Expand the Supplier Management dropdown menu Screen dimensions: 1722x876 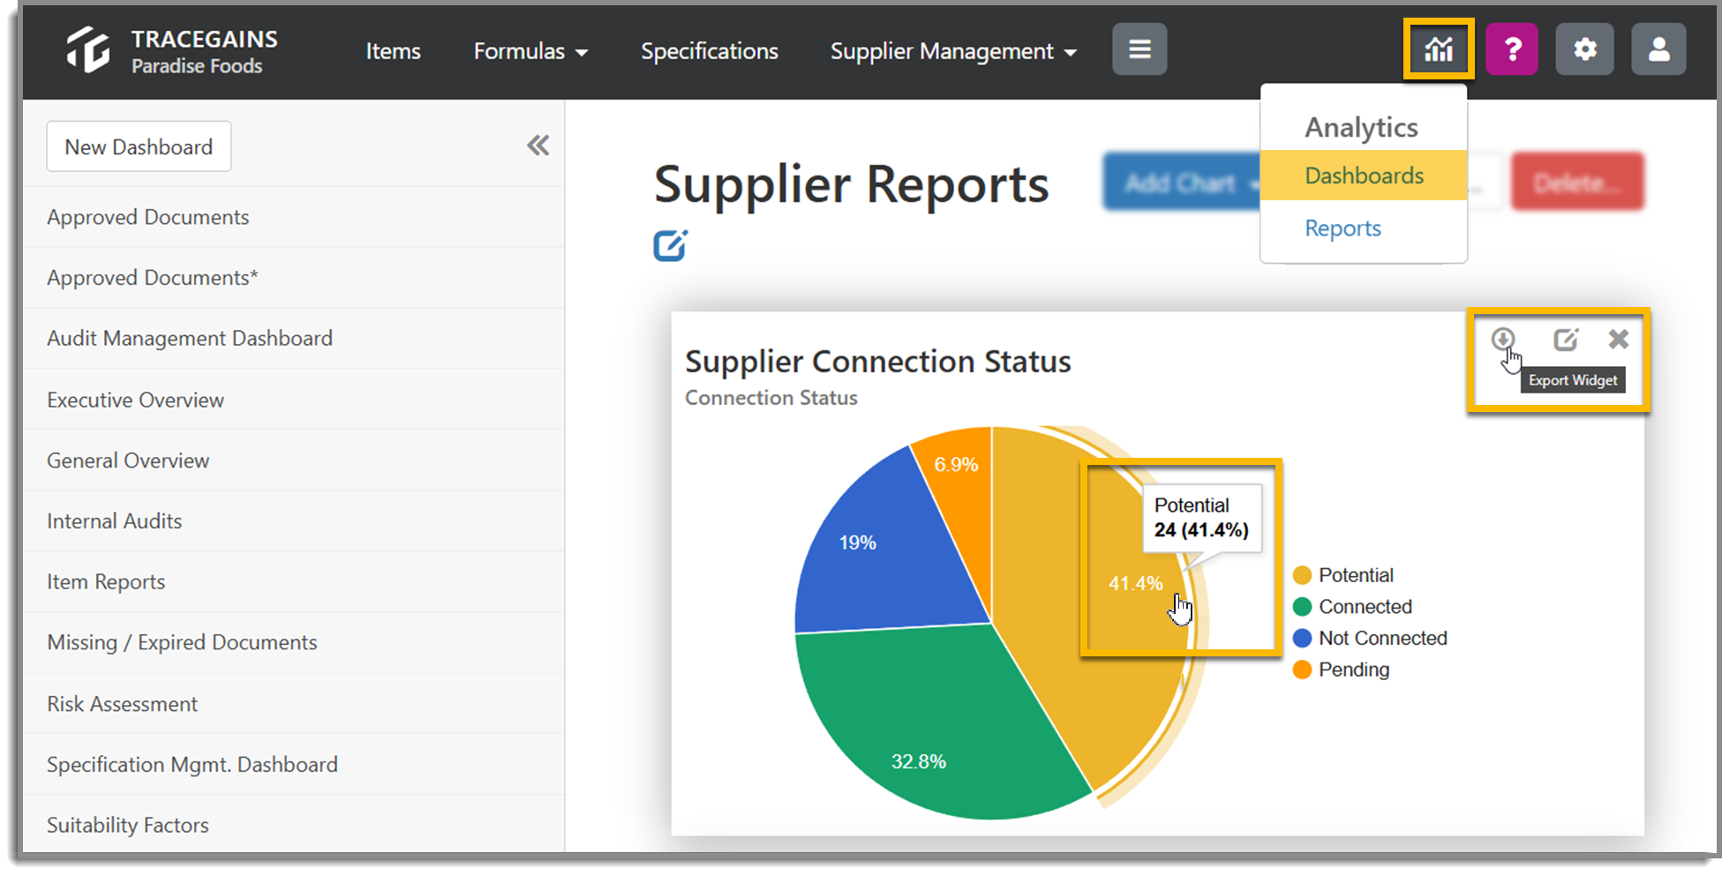tap(953, 51)
